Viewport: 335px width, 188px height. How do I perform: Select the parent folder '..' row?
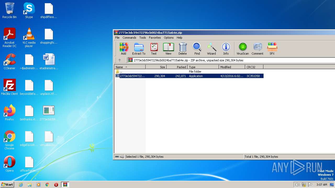coord(189,72)
